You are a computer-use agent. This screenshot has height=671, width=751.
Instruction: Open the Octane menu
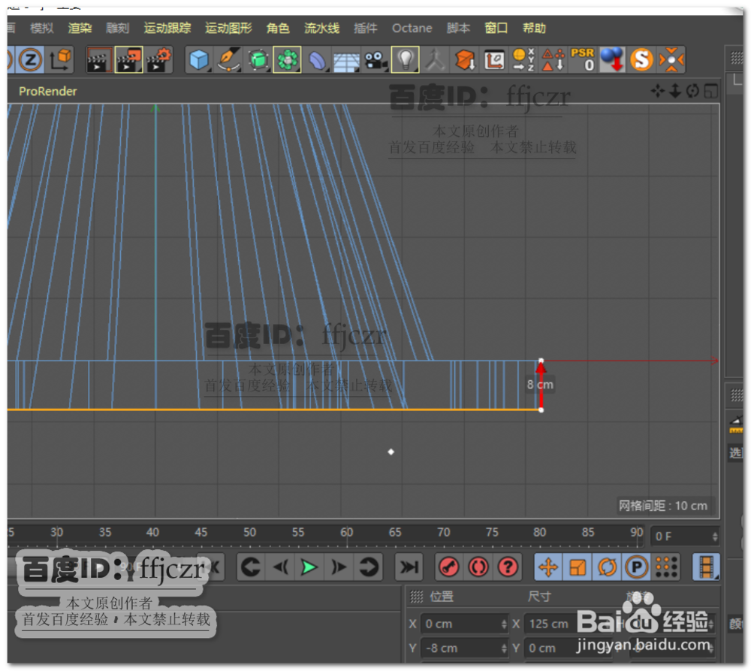pyautogui.click(x=412, y=28)
